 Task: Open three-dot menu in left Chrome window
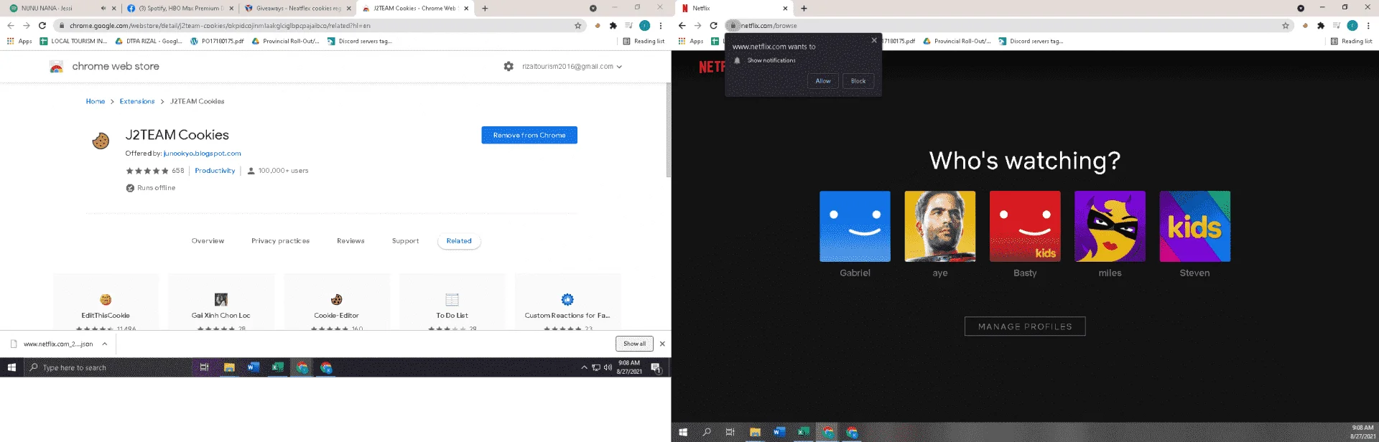tap(660, 25)
